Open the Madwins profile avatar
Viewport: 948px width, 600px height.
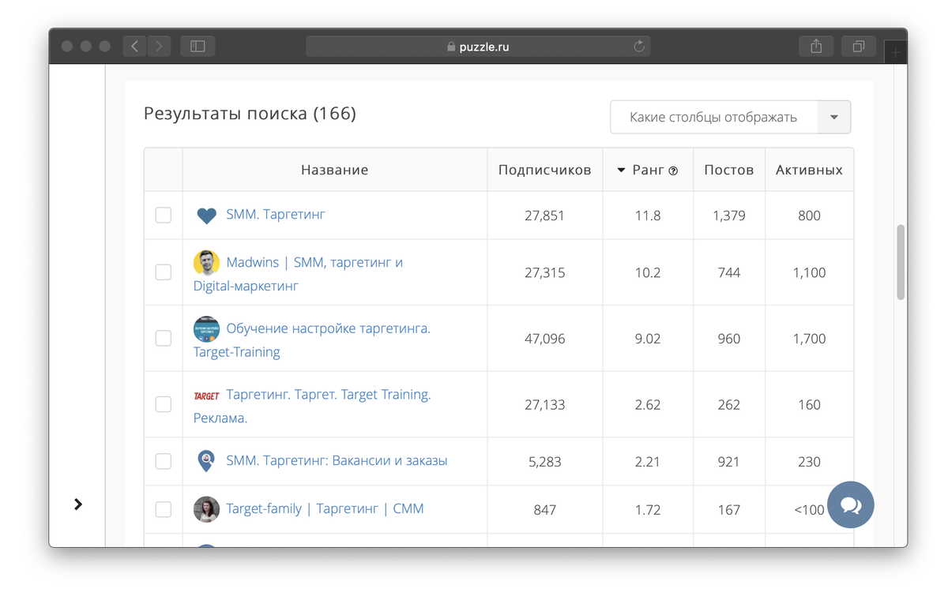click(x=206, y=262)
